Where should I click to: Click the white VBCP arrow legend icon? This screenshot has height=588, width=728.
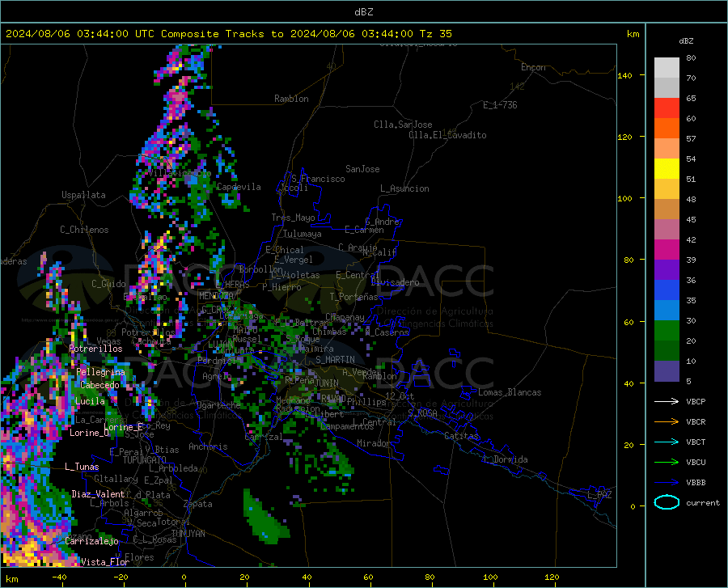coord(667,401)
